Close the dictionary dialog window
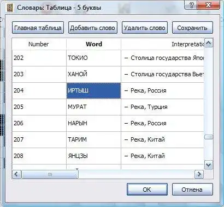The width and height of the screenshot is (224, 207). (x=208, y=5)
